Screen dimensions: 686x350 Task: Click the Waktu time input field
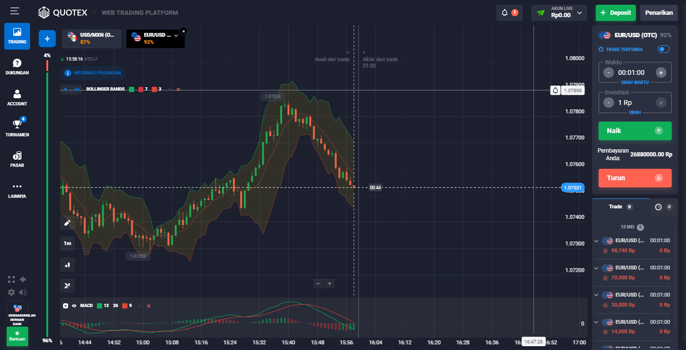[x=634, y=72]
